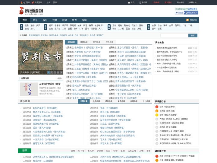
Task: Open 我和我的祖国 from weekly recommendations
Action: tap(34, 35)
